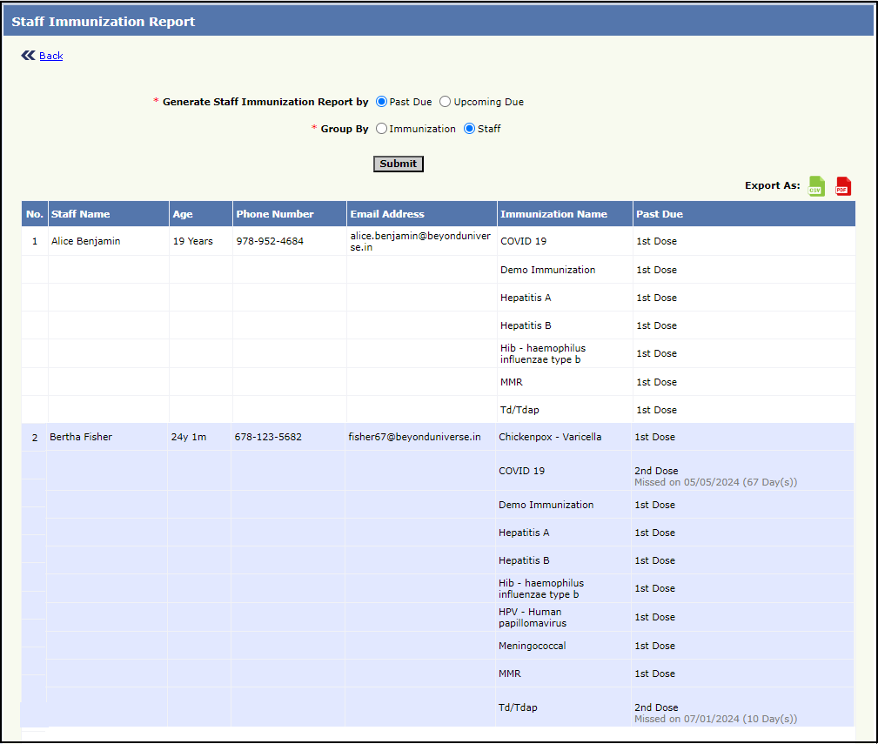Screen dimensions: 878x744
Task: Export the report as PDF
Action: pyautogui.click(x=843, y=186)
